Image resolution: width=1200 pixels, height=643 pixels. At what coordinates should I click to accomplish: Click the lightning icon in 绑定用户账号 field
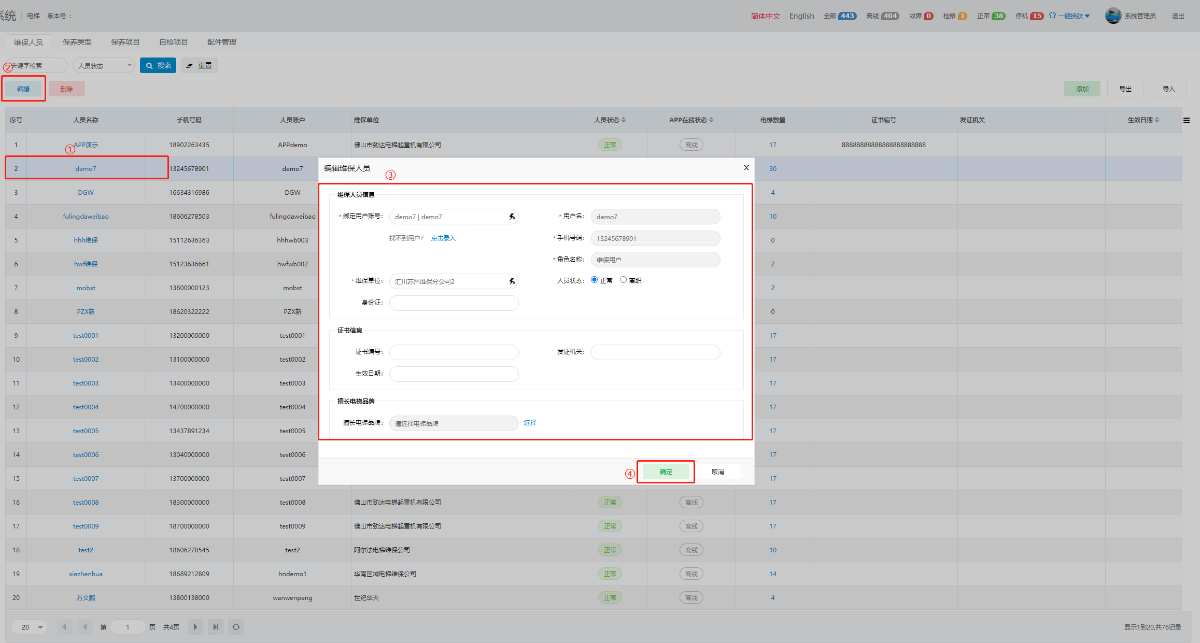point(512,217)
